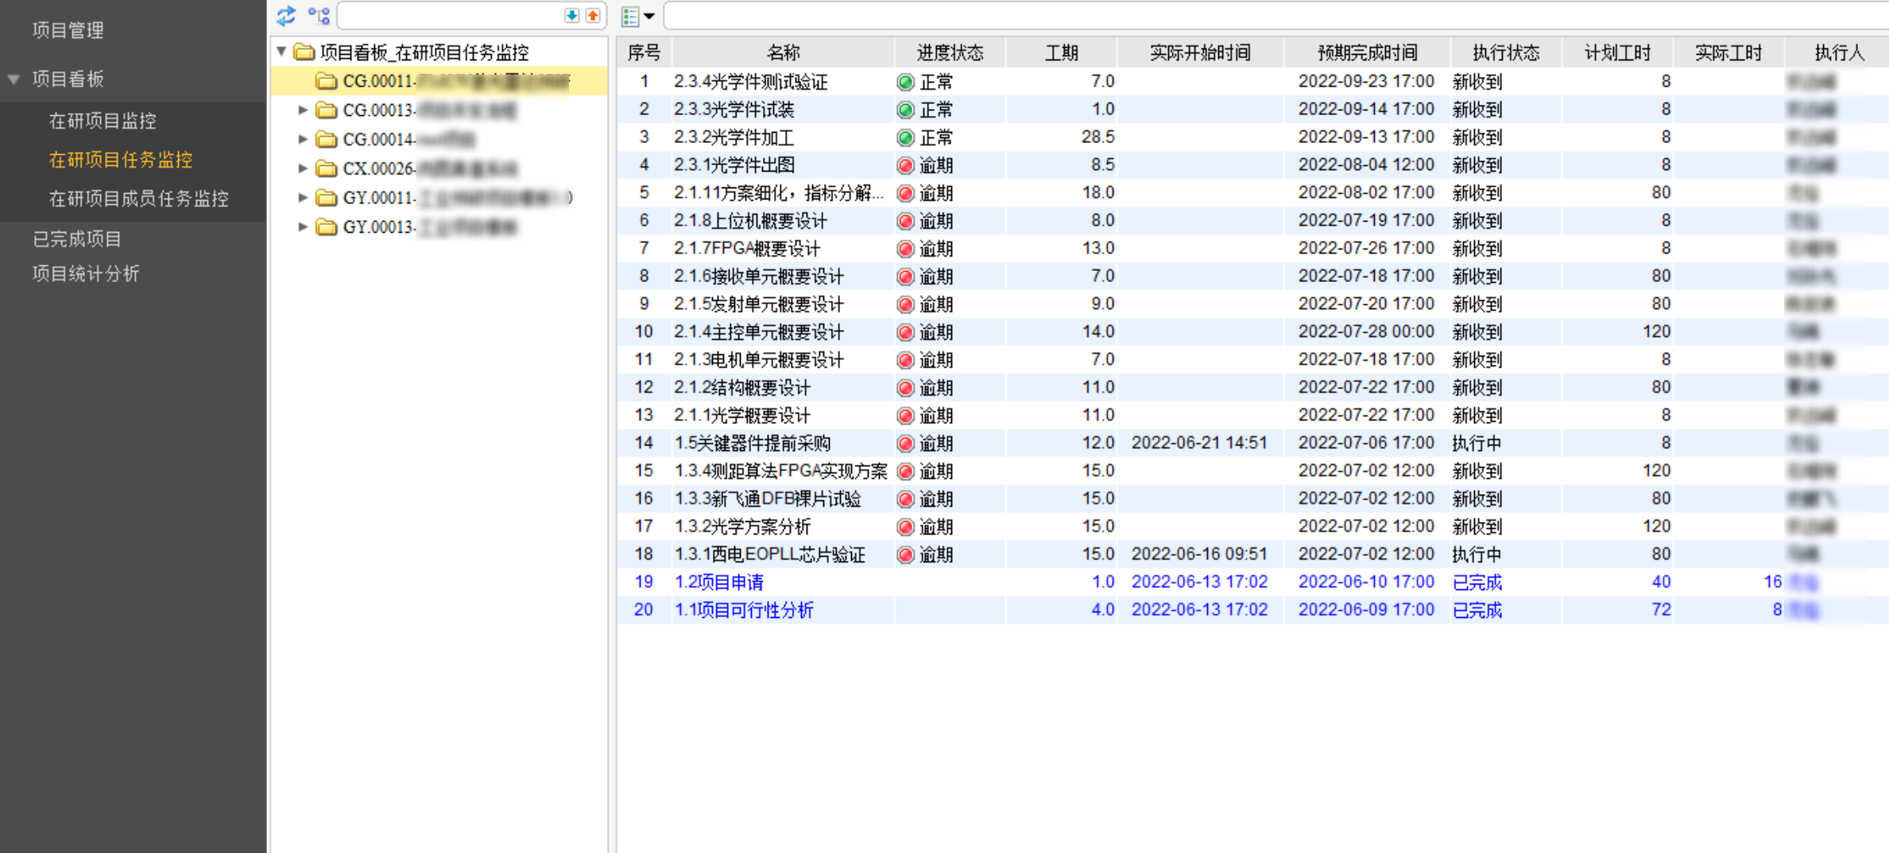
Task: Click the root 项目看板 folder icon
Action: click(x=304, y=52)
